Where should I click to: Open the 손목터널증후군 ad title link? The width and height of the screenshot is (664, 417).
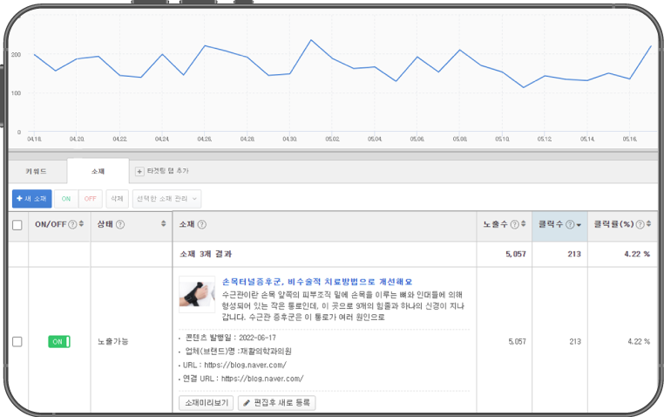click(317, 282)
